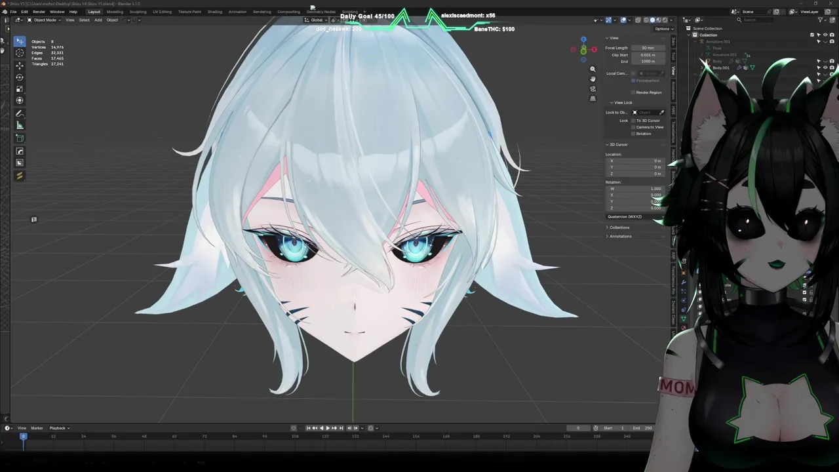Open Global transform orientation dropdown
The image size is (839, 472).
317,20
